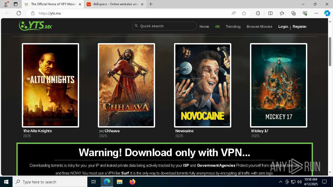Viewport: 333px width, 187px height.
Task: Open the Novocaine title link
Action: point(184,131)
